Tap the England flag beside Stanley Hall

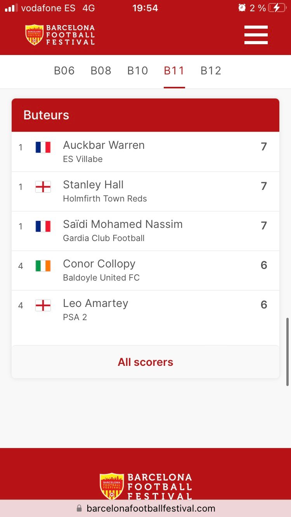pyautogui.click(x=43, y=187)
